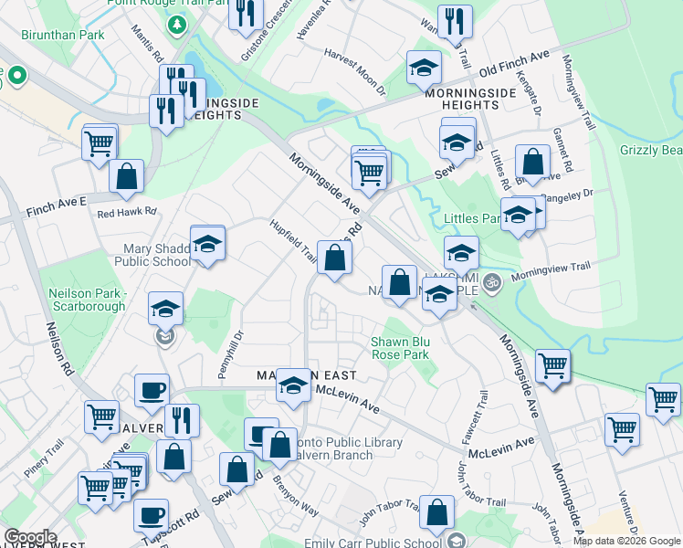683x548 pixels.
Task: Click the Neilson Rd label
Action: 60,349
